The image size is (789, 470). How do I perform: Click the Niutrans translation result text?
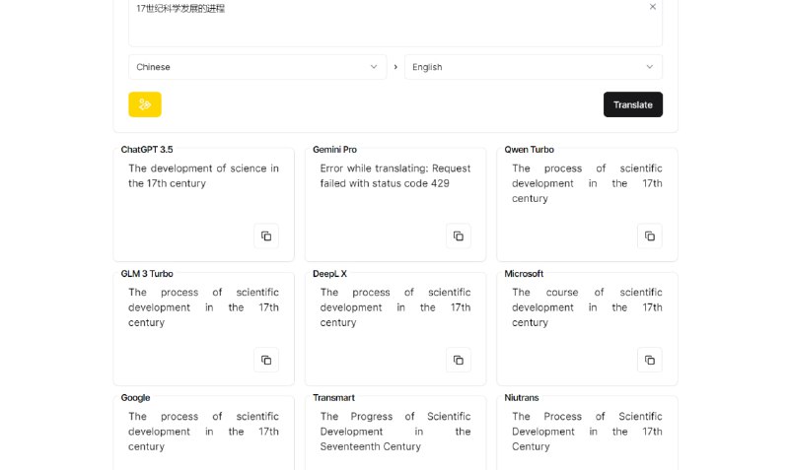pos(587,432)
